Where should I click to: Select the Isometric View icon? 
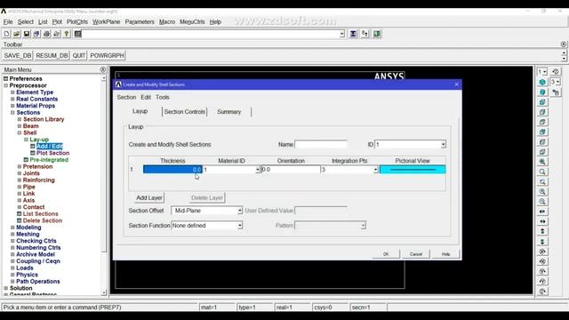tap(542, 82)
